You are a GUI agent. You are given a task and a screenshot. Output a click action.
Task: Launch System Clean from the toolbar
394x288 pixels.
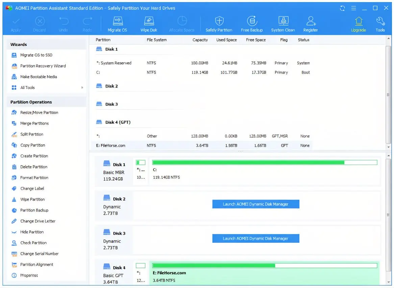(x=283, y=24)
